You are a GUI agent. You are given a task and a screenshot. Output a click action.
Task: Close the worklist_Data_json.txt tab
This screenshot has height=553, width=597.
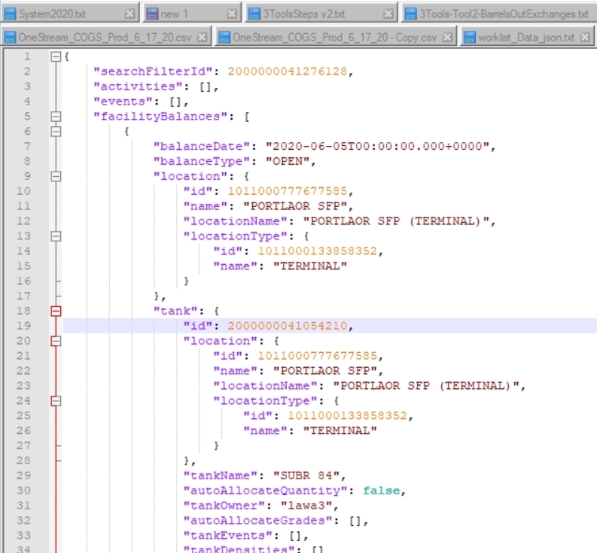click(x=585, y=38)
